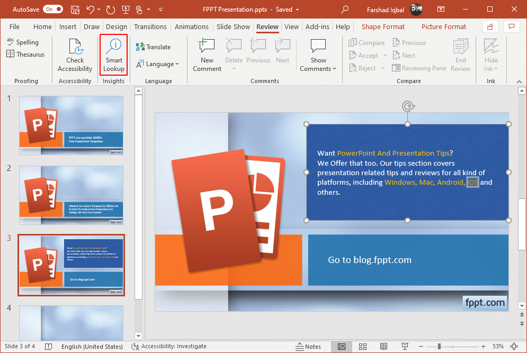This screenshot has height=353, width=527.
Task: Open the Draw tab
Action: (x=92, y=27)
